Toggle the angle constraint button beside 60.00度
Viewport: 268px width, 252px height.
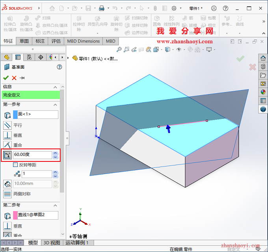[7, 155]
